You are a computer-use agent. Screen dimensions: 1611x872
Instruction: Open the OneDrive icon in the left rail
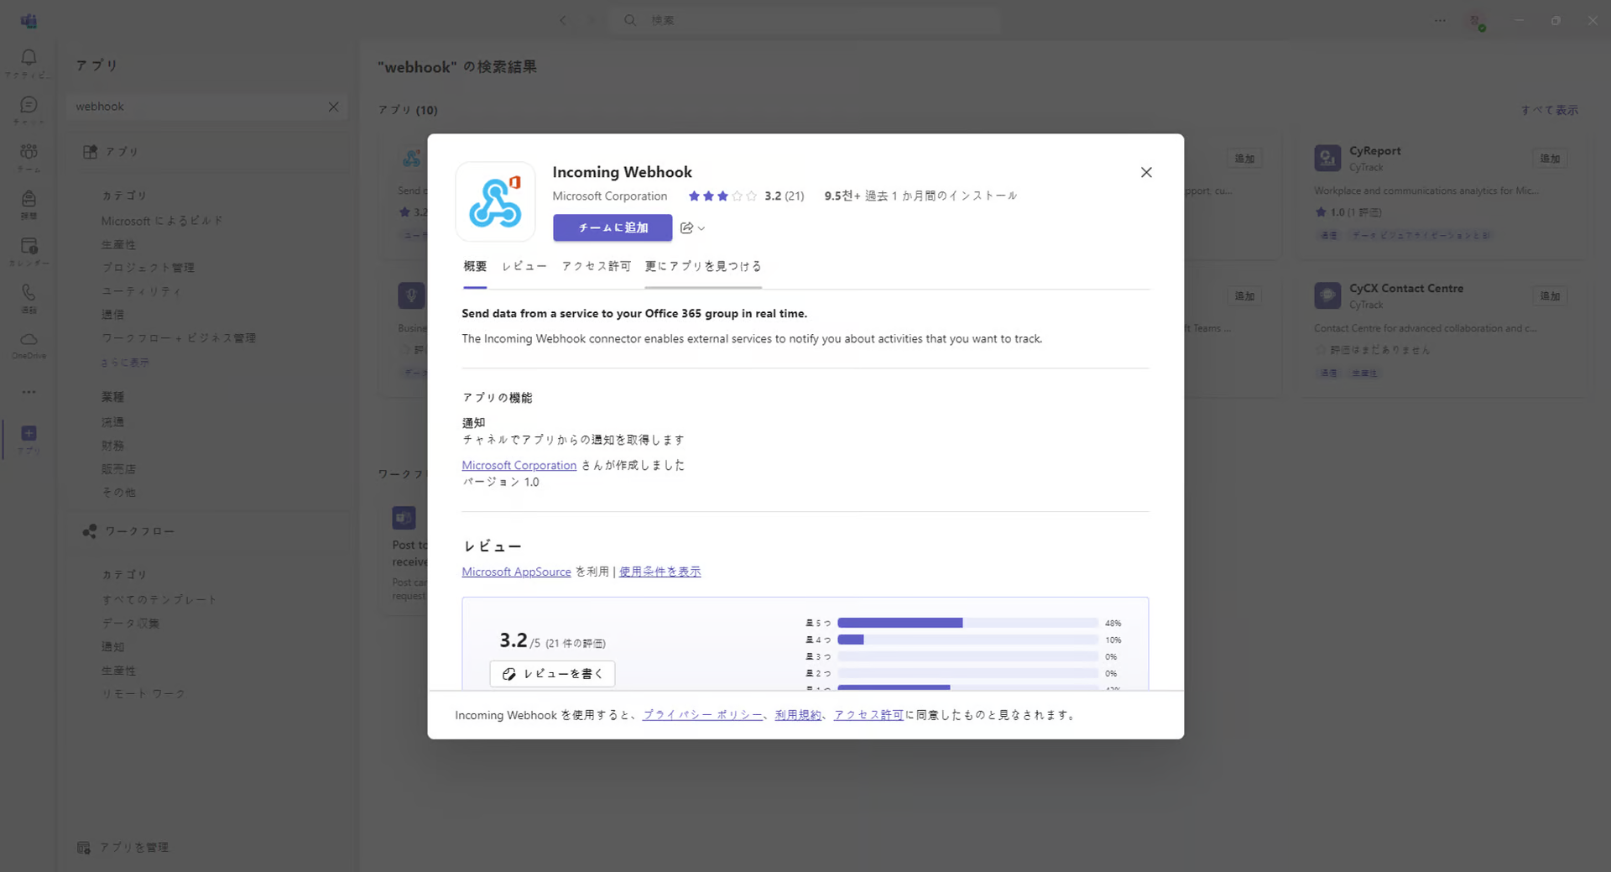(x=29, y=339)
